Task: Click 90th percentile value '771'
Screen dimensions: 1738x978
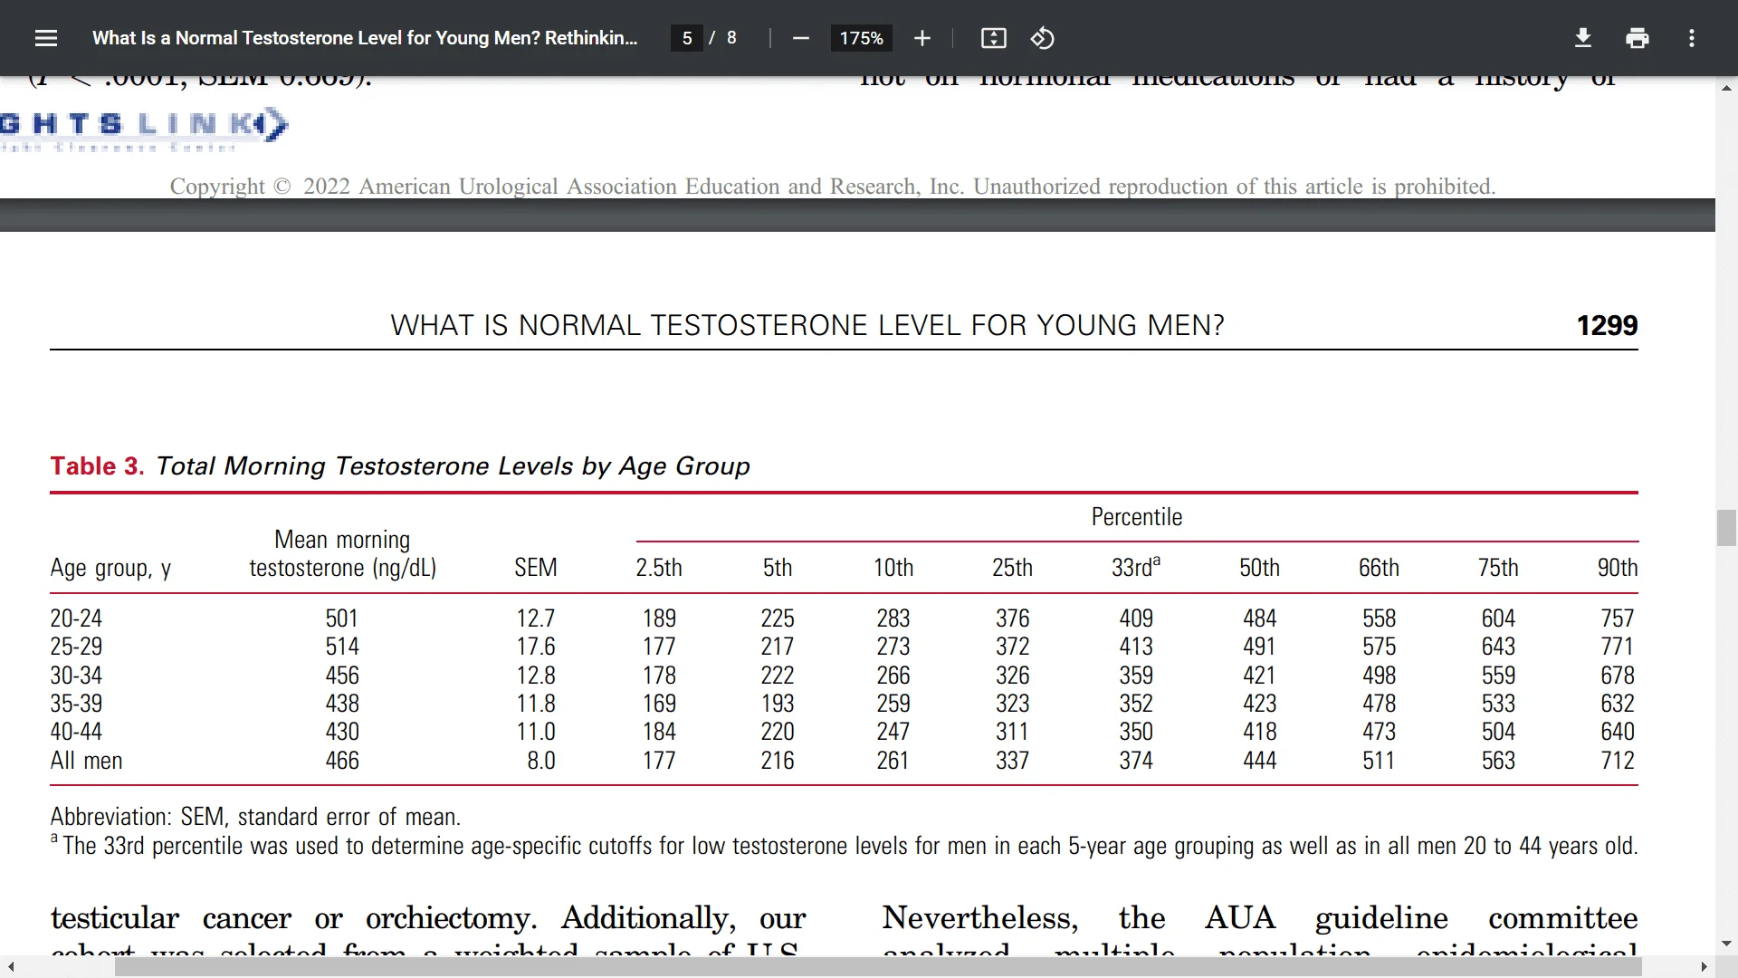Action: 1618,647
